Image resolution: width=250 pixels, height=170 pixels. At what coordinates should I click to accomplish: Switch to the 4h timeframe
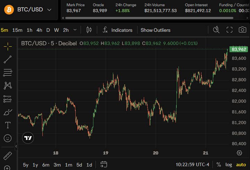pyautogui.click(x=39, y=30)
